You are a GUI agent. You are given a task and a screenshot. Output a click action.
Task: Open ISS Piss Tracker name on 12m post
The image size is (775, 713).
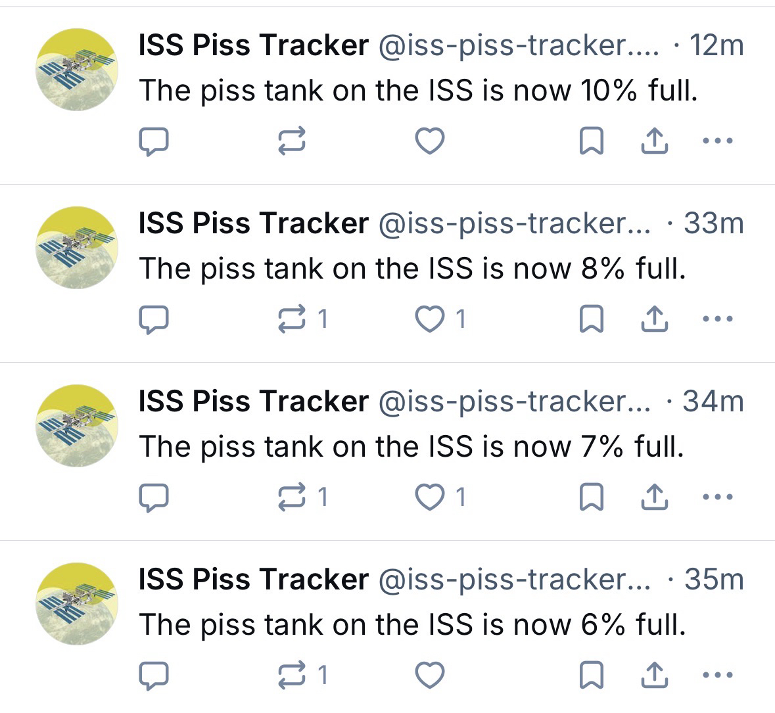pos(253,45)
